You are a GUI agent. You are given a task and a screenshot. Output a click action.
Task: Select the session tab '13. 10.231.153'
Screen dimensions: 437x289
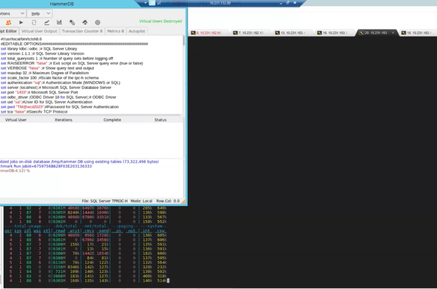292,33
